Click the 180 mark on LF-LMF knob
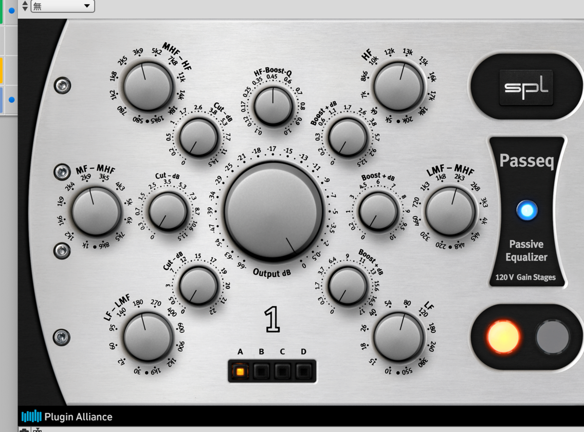 [x=138, y=303]
